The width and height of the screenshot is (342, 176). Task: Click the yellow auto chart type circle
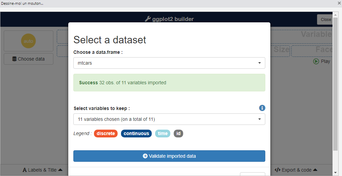click(28, 41)
